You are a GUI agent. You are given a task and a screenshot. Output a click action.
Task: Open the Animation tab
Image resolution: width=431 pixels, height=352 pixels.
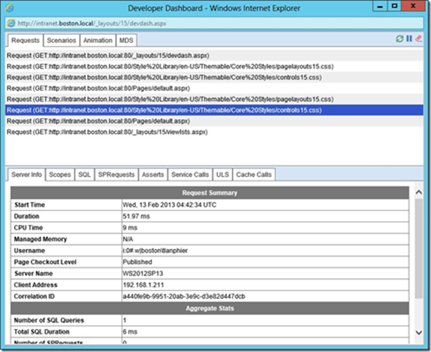[x=98, y=40]
